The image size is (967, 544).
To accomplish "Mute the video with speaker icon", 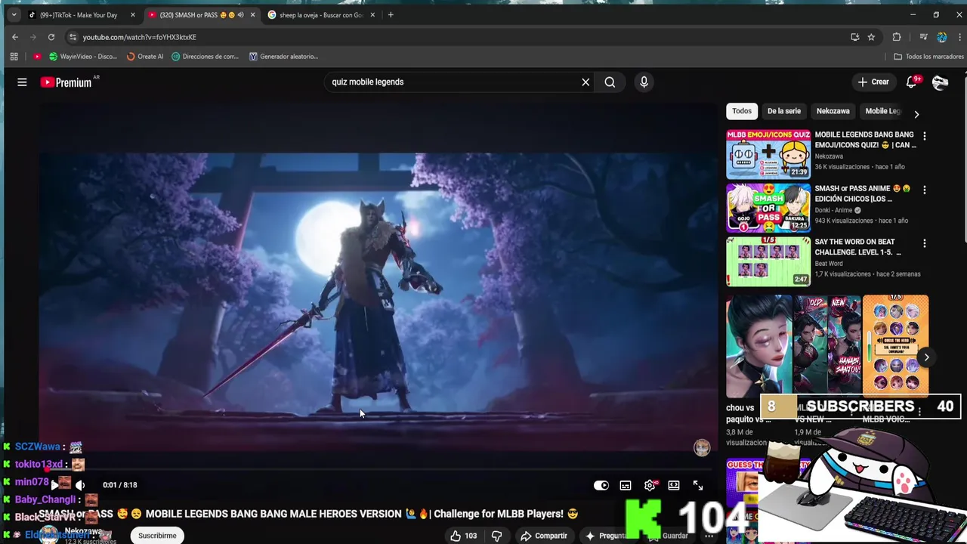I will click(80, 485).
